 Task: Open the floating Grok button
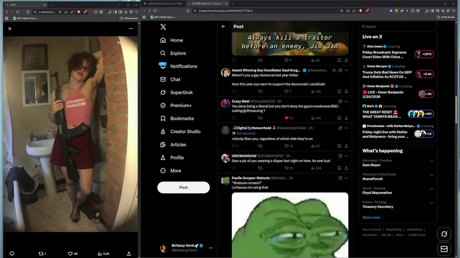pos(444,234)
